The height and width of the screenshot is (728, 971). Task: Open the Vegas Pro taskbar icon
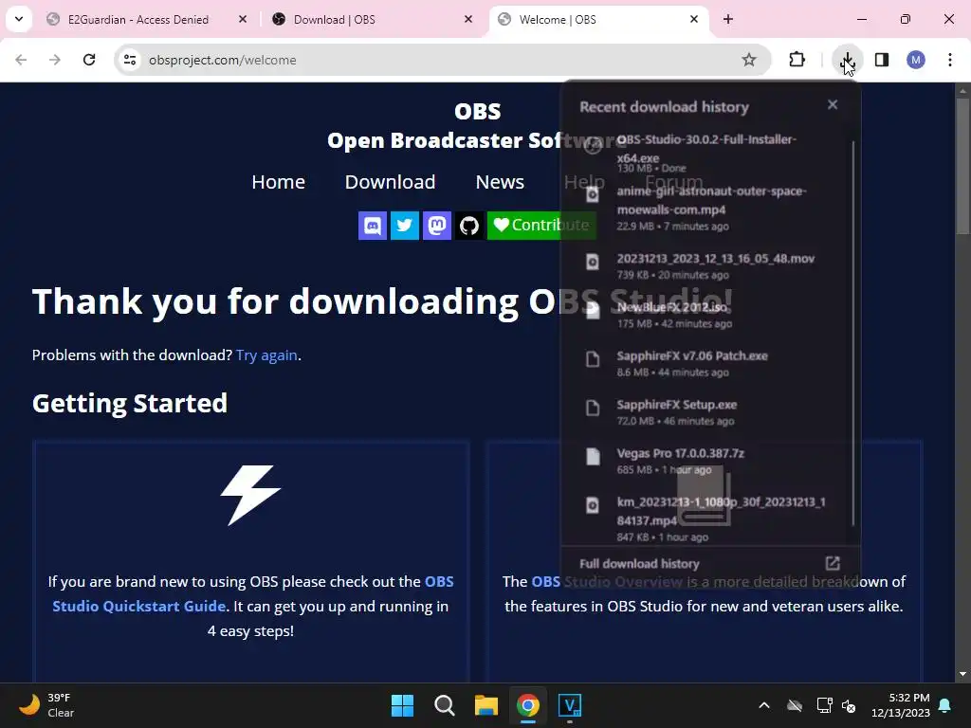click(570, 705)
